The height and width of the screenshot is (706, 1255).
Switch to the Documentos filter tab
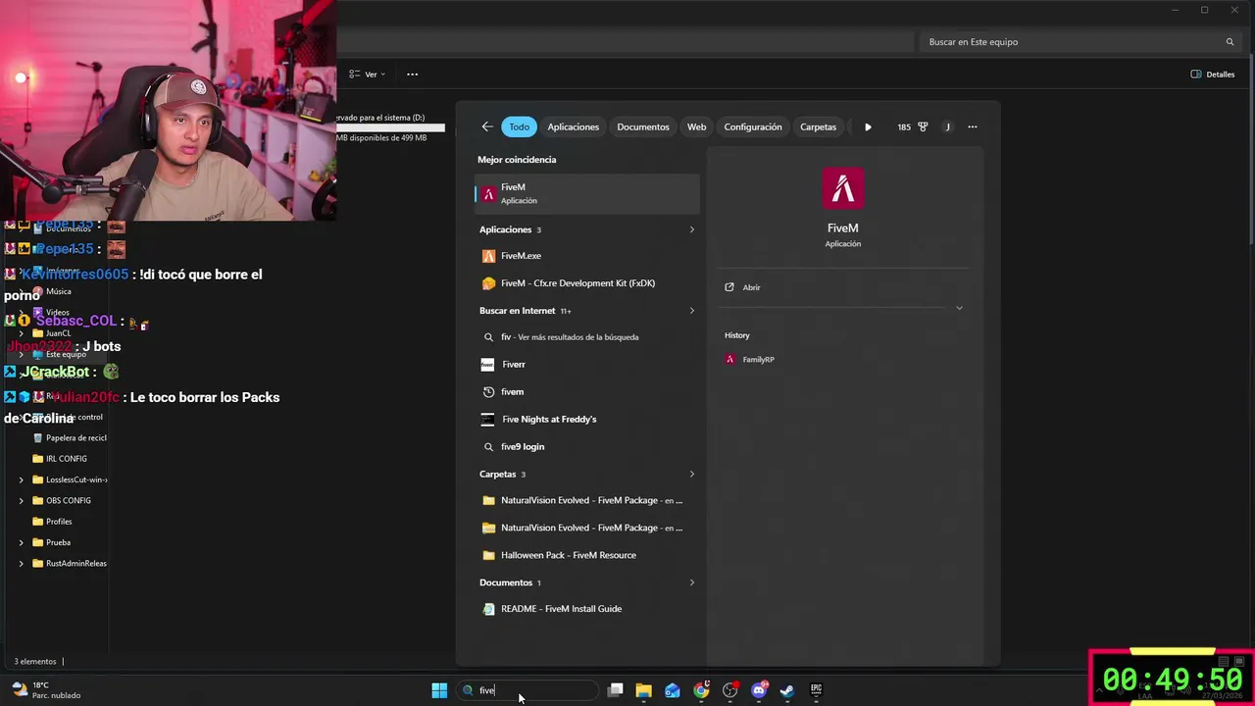(x=643, y=126)
